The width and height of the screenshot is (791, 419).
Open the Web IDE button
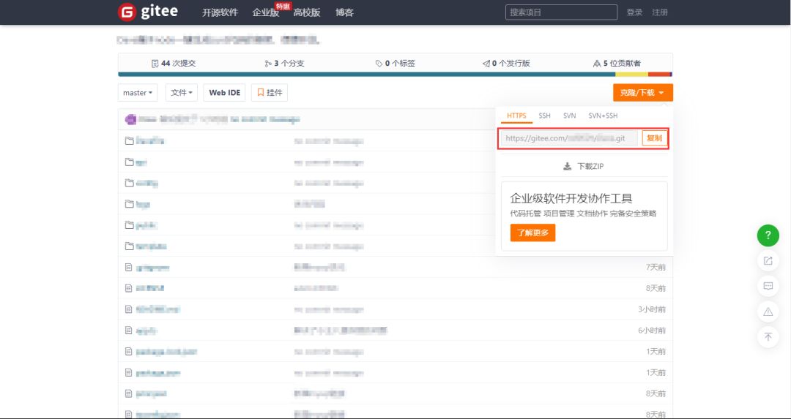(x=225, y=93)
